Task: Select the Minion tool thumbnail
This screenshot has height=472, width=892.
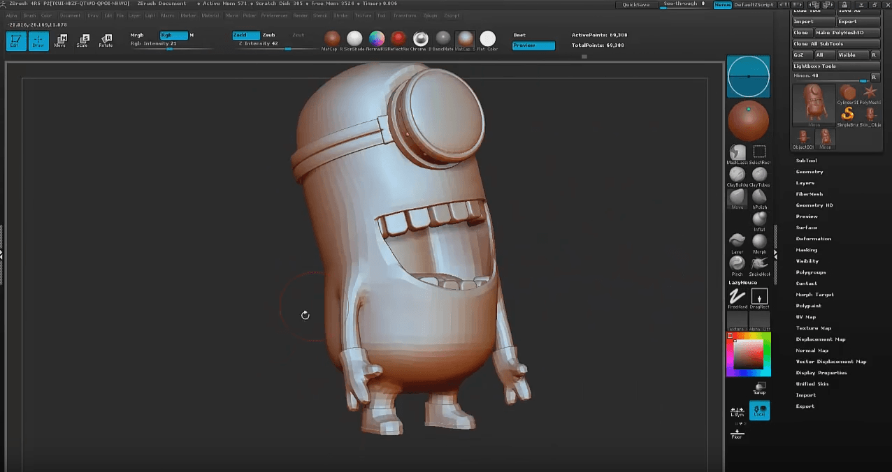Action: point(813,105)
